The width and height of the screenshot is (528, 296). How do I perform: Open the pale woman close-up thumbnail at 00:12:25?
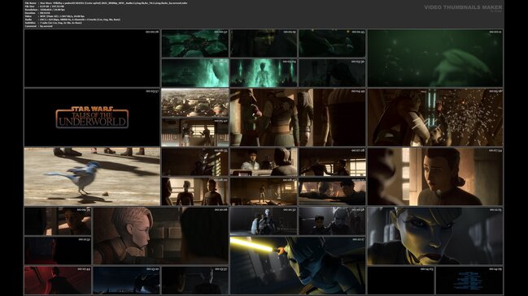coord(435,236)
